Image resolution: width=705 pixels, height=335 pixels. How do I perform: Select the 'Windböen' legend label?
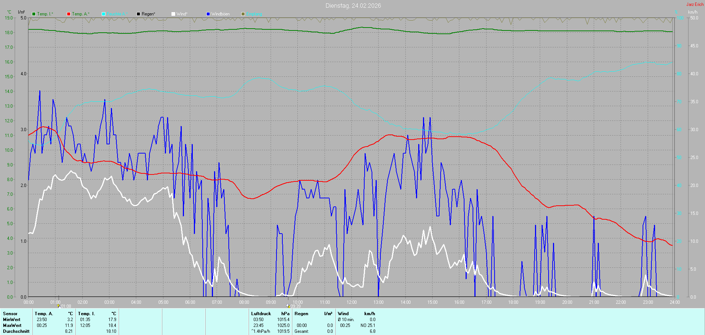click(x=221, y=14)
